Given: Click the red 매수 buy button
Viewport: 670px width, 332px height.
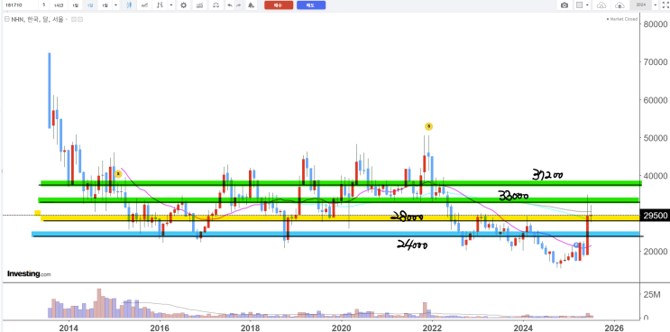Looking at the screenshot, I should pos(279,5).
